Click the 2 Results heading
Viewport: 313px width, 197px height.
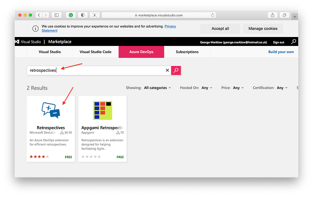(x=37, y=88)
